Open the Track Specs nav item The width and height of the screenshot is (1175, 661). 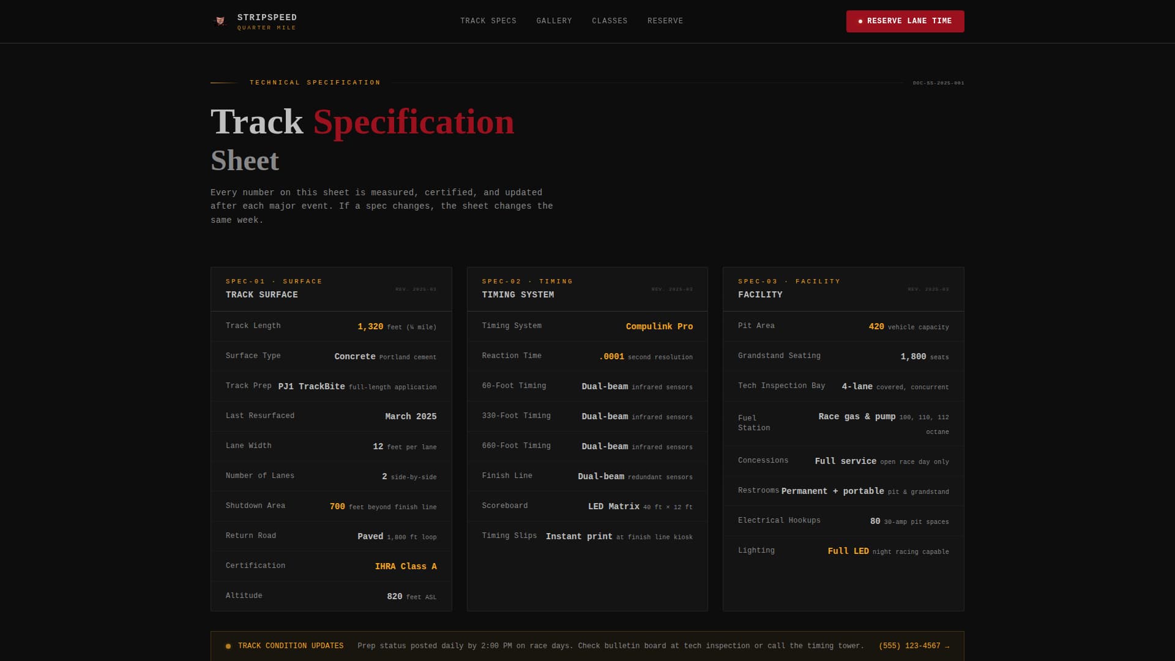click(488, 21)
